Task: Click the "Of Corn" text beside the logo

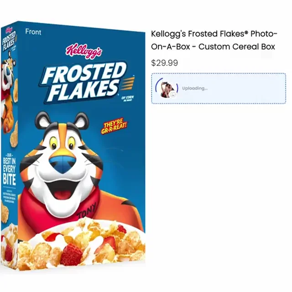Action: click(127, 98)
